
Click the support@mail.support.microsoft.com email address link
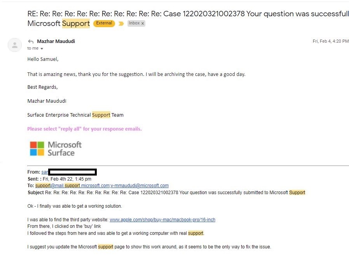[x=72, y=186]
